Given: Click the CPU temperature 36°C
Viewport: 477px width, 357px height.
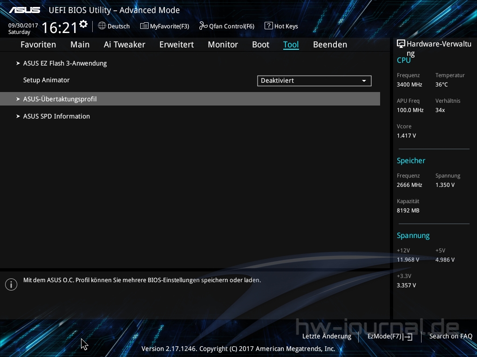Looking at the screenshot, I should pos(442,85).
